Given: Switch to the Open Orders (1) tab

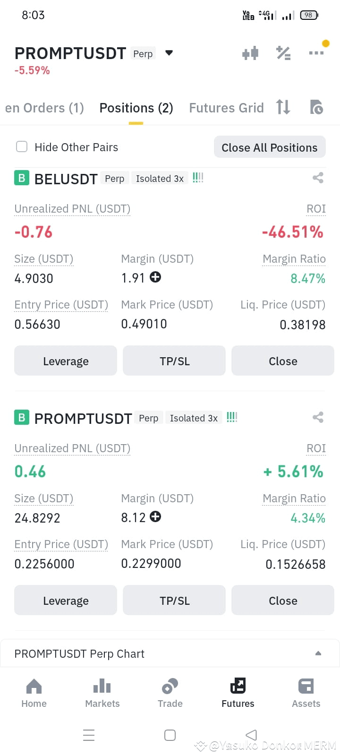Looking at the screenshot, I should point(44,108).
